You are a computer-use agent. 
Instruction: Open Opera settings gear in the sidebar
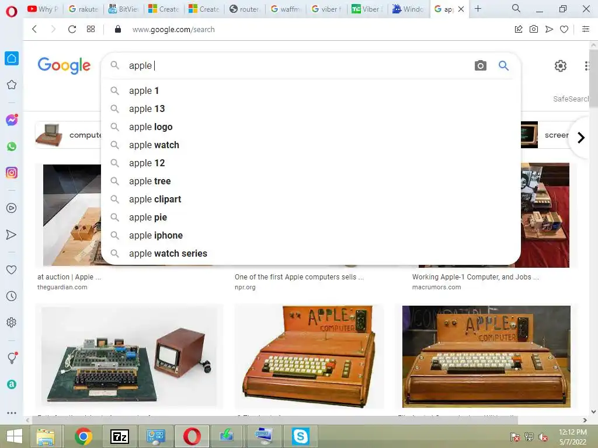click(x=12, y=322)
